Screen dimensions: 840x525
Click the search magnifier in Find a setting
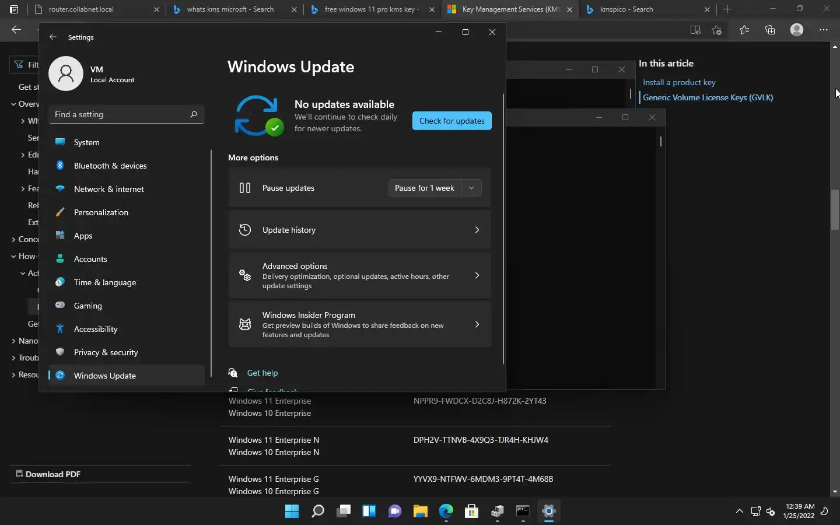(194, 114)
